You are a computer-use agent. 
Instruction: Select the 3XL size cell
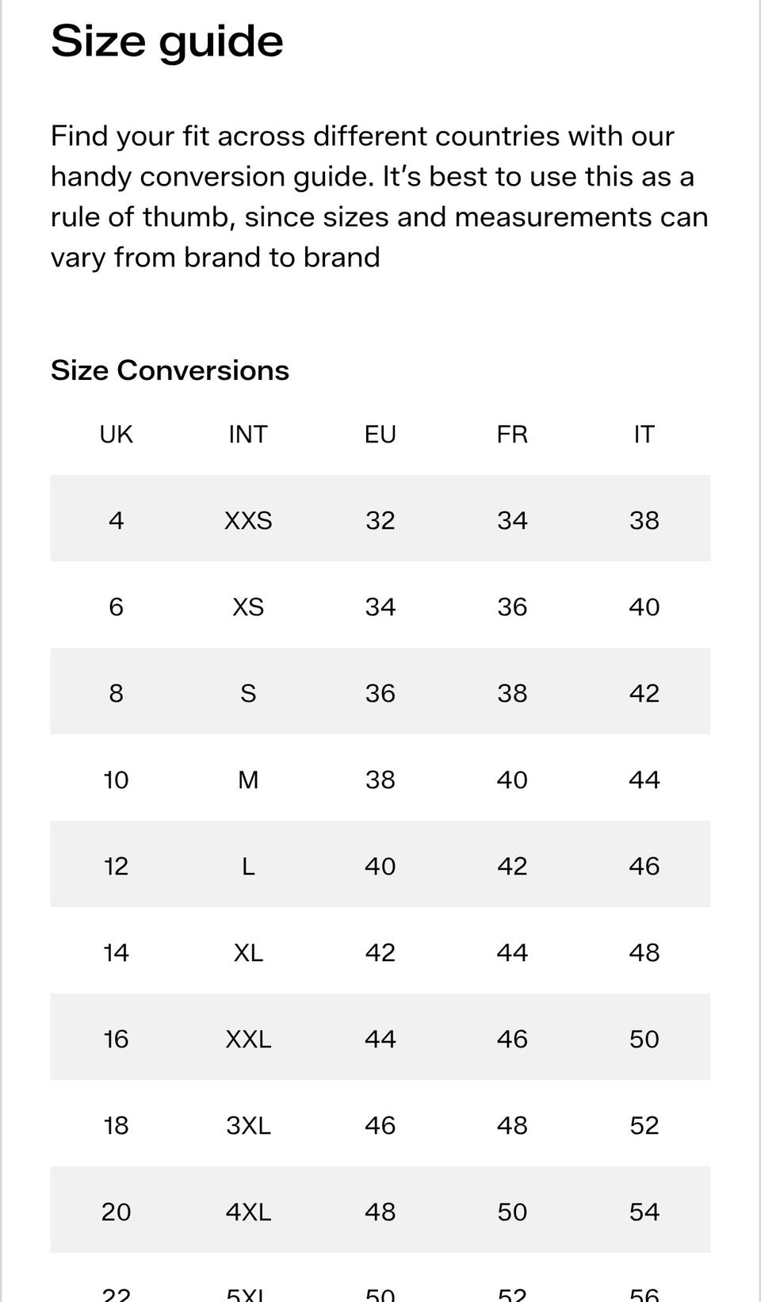click(248, 1125)
